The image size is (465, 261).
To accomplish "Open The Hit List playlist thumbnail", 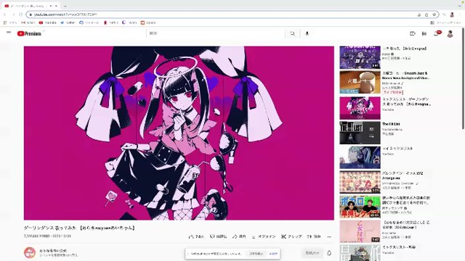I will 360,133.
